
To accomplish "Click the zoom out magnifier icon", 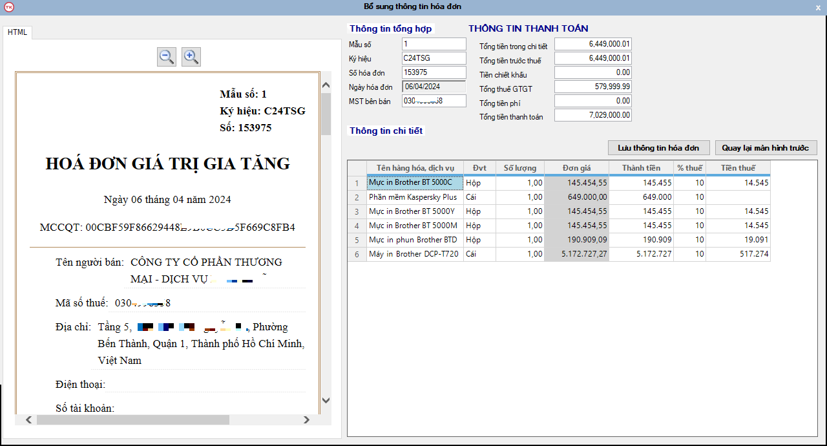I will coord(167,57).
